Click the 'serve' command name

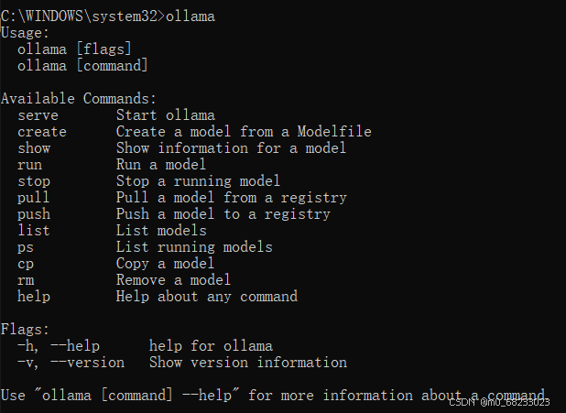pyautogui.click(x=38, y=115)
